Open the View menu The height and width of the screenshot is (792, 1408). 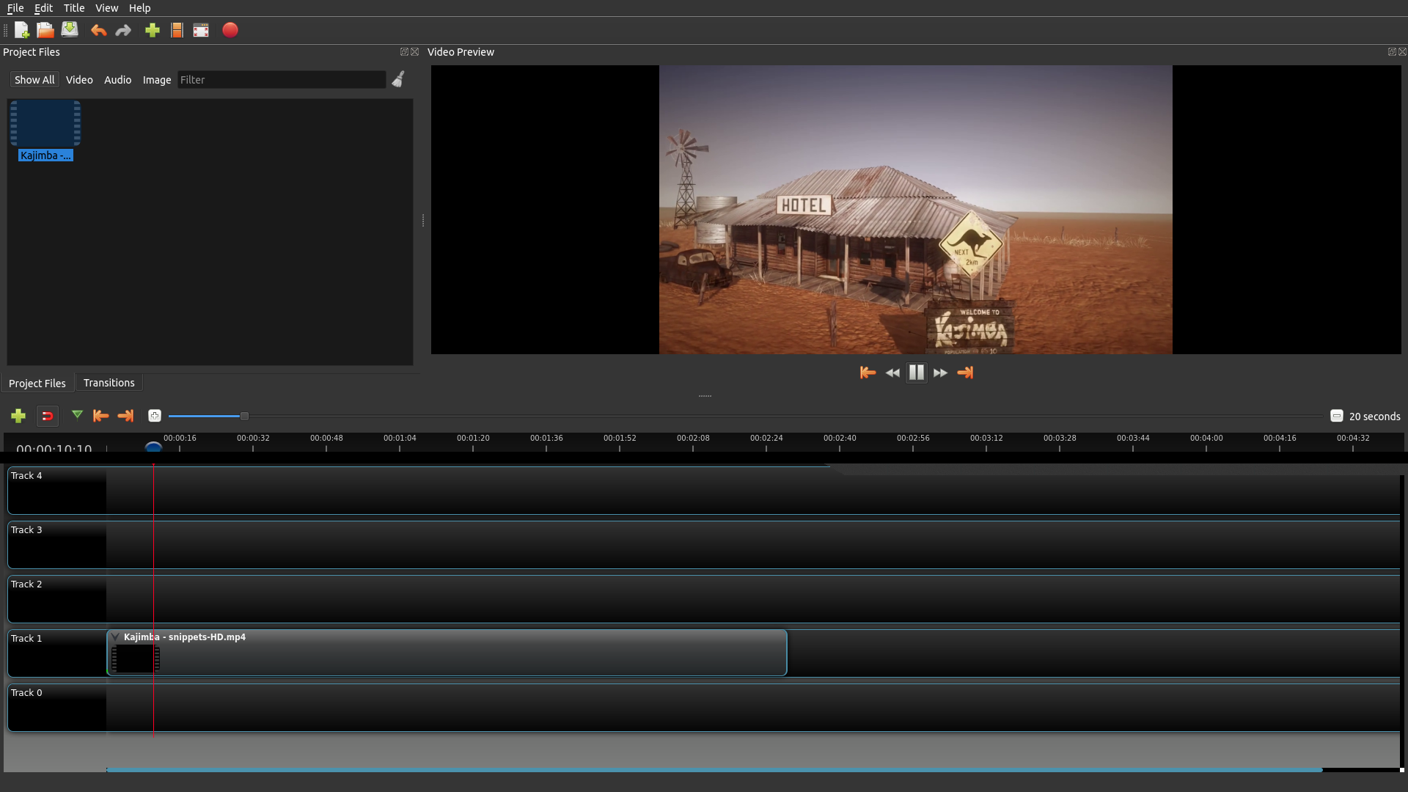tap(107, 8)
